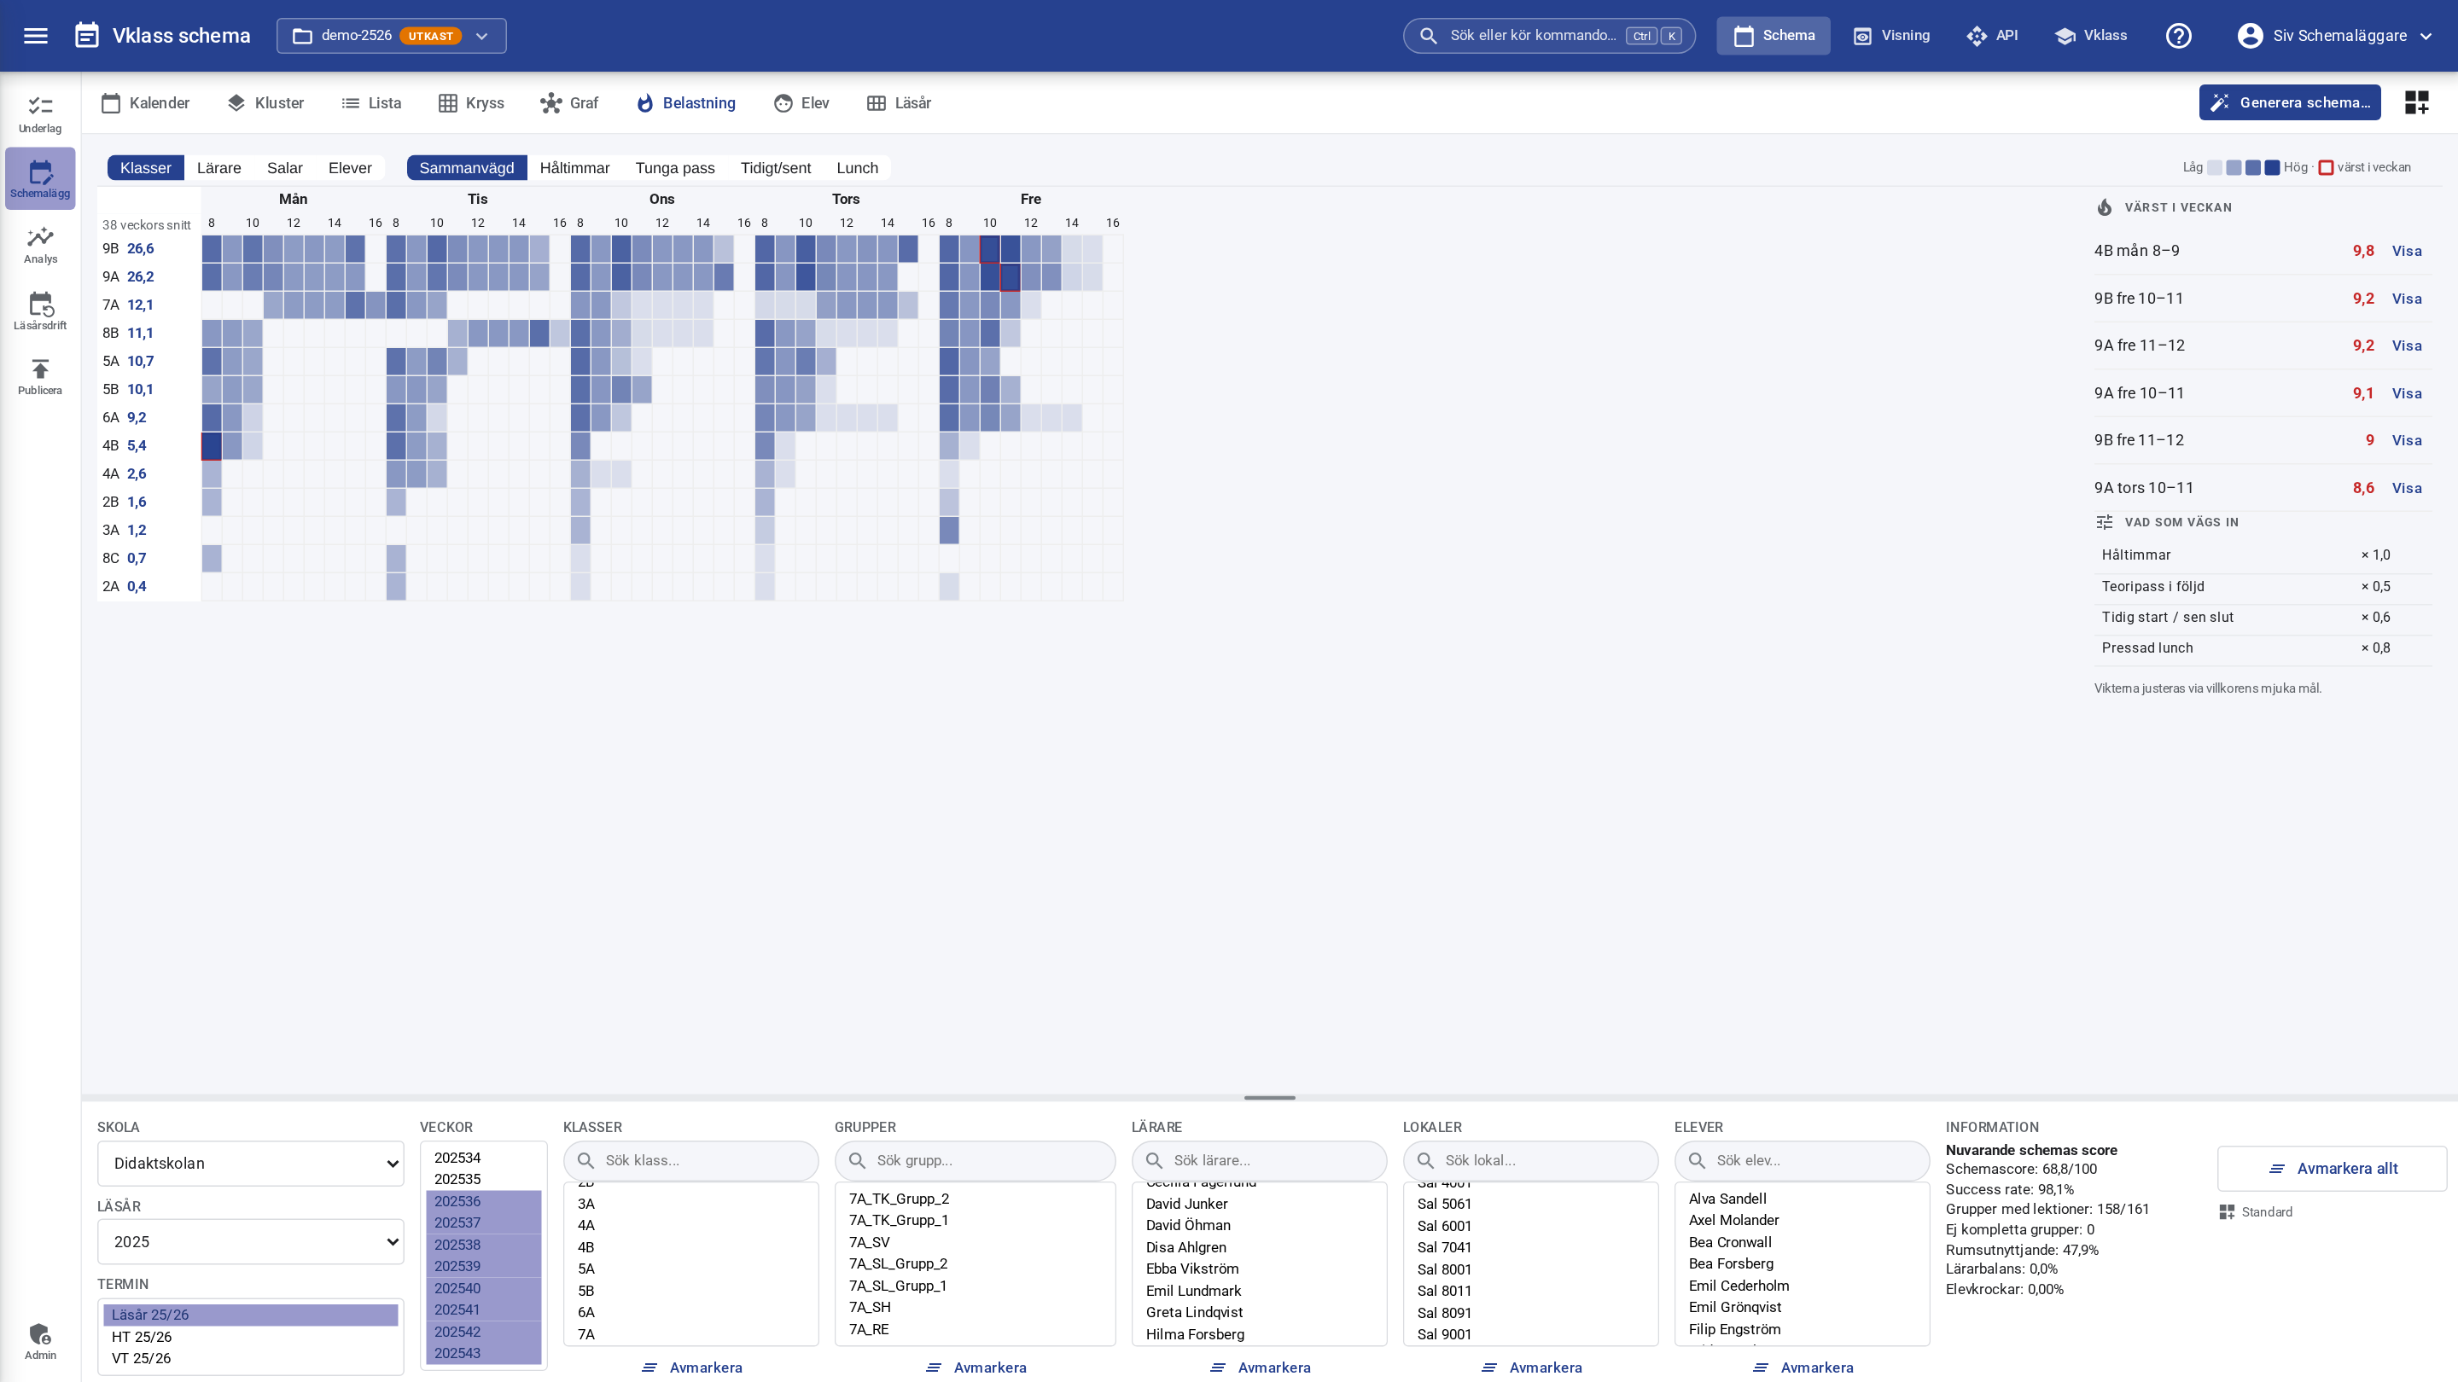Select the Elever load filter
2458x1382 pixels.
click(350, 168)
